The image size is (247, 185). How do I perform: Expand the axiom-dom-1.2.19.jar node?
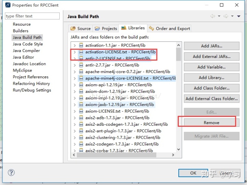(x=75, y=91)
